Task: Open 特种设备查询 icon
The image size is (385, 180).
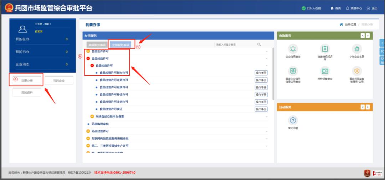Action: click(x=325, y=71)
